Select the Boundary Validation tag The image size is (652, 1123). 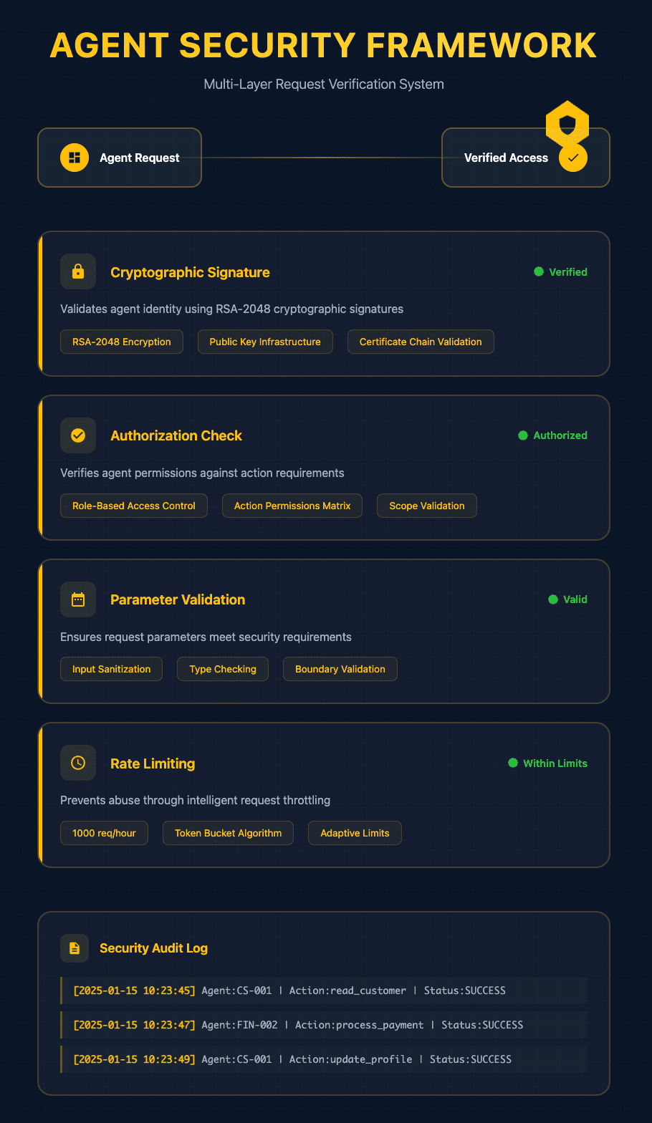click(340, 669)
